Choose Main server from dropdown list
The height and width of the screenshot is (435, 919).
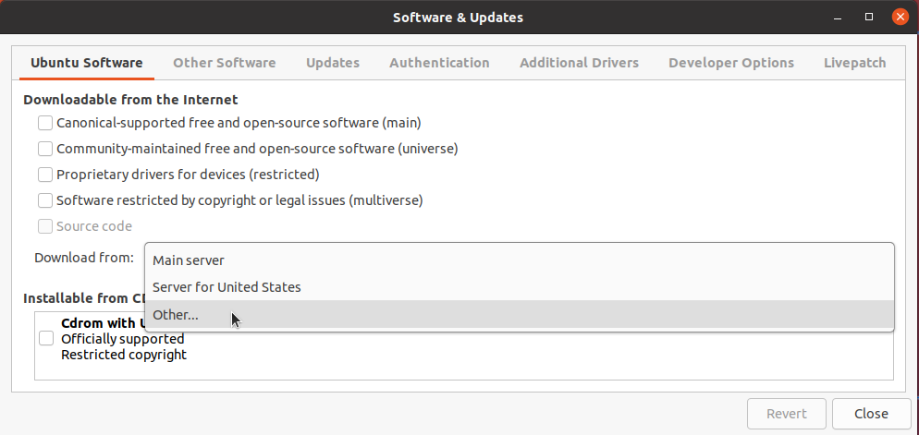click(520, 260)
